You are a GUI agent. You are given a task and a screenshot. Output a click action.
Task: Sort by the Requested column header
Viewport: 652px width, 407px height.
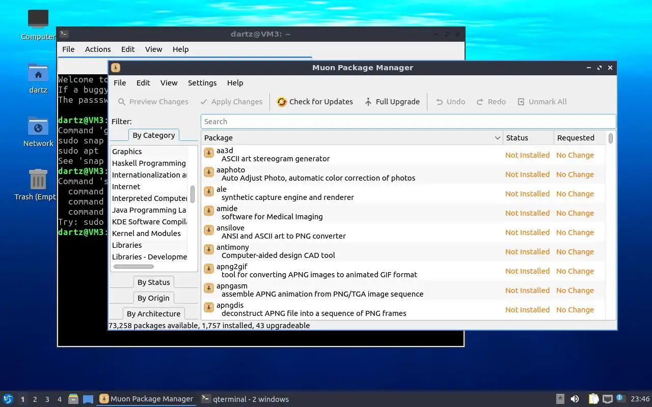[x=580, y=138]
